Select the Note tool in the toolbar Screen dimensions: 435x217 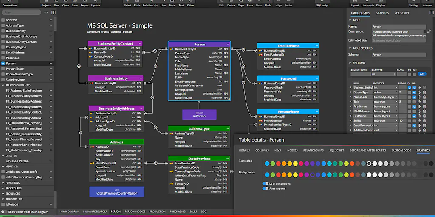coord(172,4)
